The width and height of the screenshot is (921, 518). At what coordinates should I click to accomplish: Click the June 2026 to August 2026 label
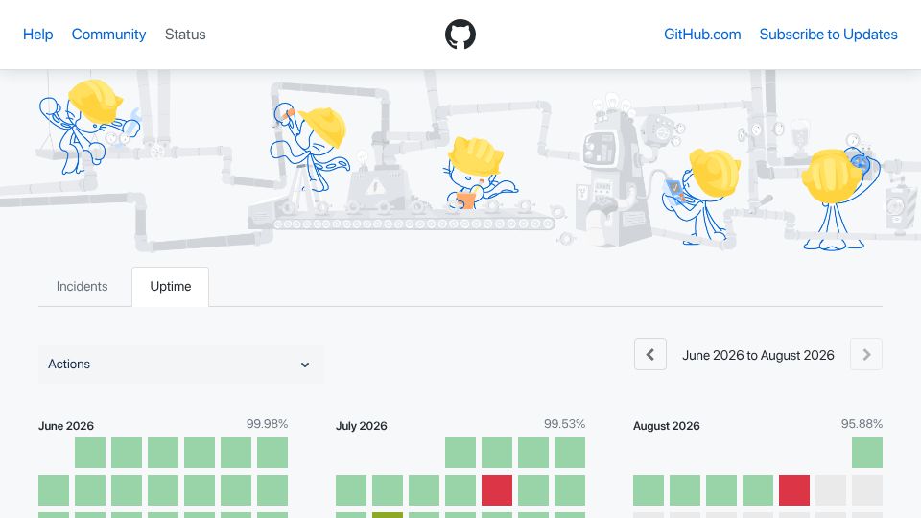click(758, 355)
